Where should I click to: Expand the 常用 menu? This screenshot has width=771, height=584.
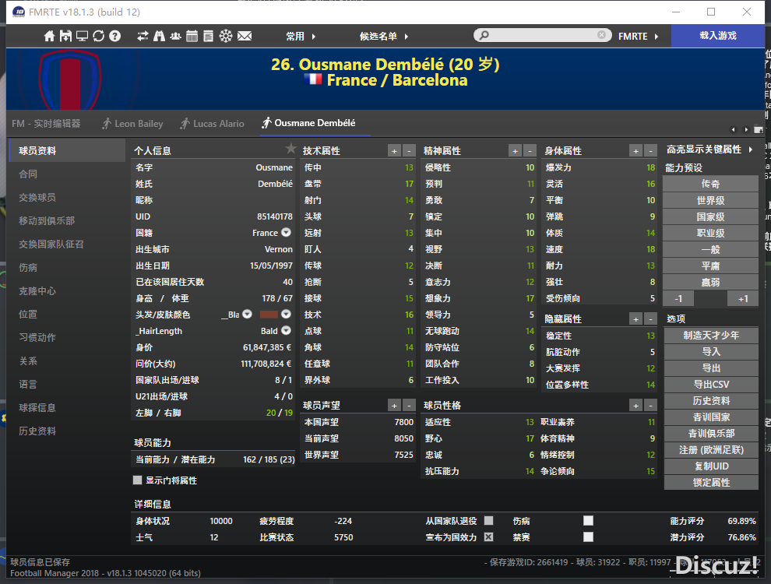(301, 36)
